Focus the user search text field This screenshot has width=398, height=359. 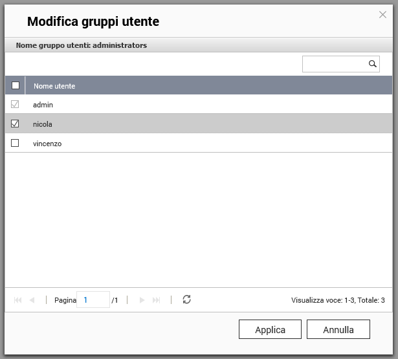335,64
